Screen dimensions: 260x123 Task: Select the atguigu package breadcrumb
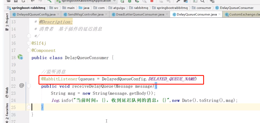(117, 8)
